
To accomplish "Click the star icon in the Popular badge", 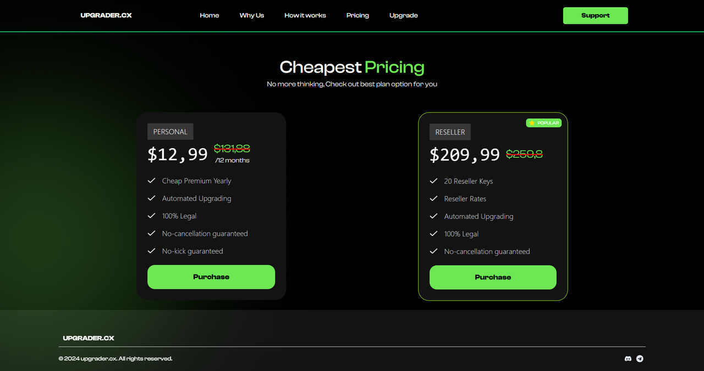I will (x=532, y=123).
